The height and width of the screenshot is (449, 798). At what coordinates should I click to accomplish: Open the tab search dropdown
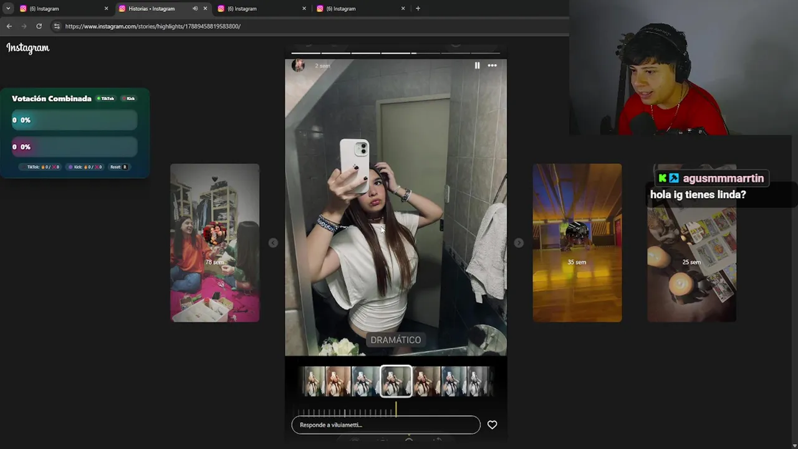8,9
